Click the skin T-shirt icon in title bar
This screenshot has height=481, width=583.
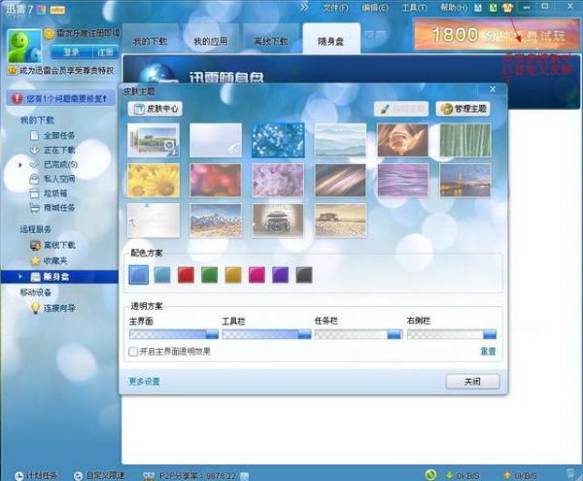(507, 8)
